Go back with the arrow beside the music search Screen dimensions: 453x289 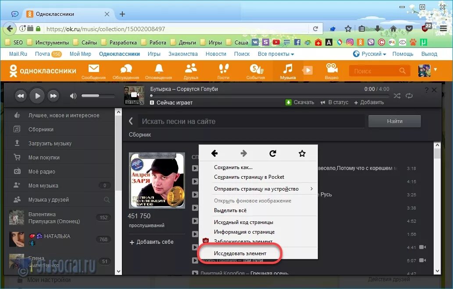(131, 121)
